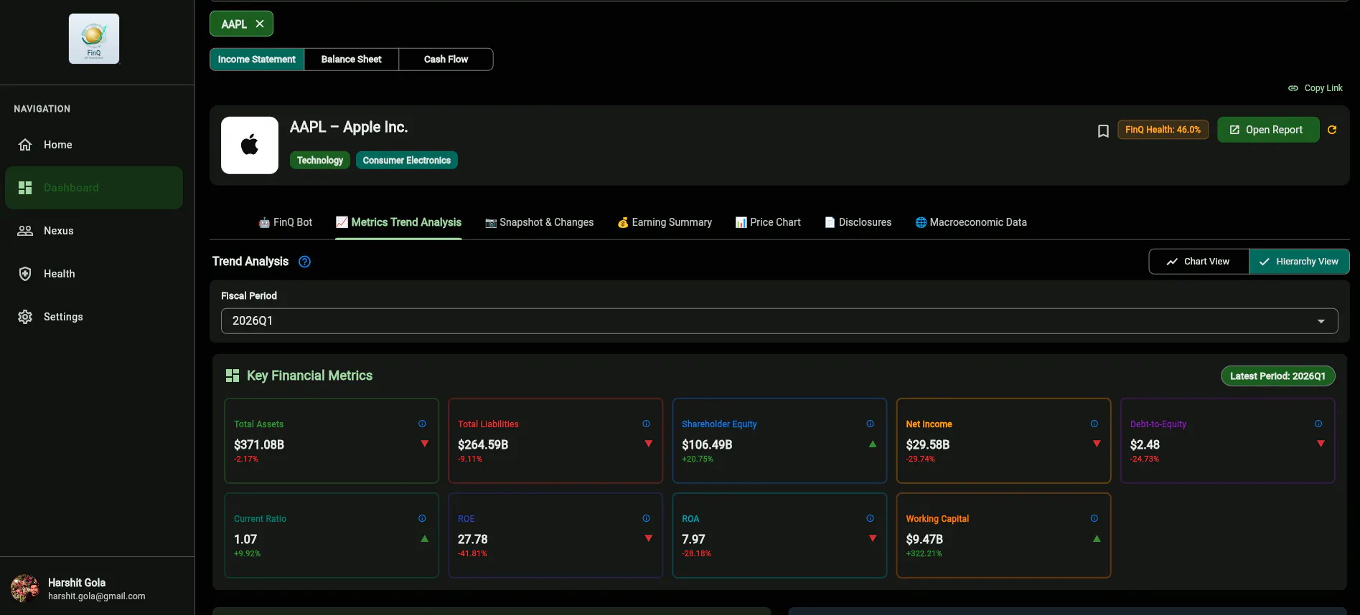
Task: Switch to Chart View
Action: coord(1199,262)
